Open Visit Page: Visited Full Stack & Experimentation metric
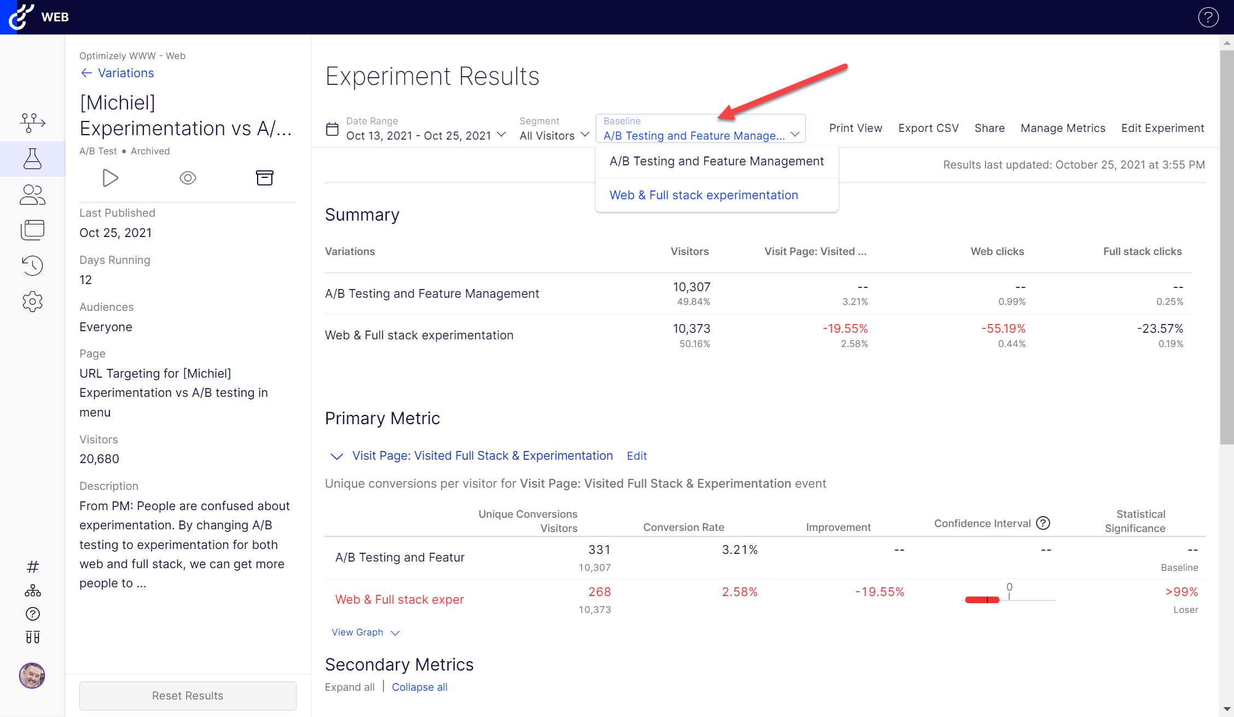 (482, 456)
